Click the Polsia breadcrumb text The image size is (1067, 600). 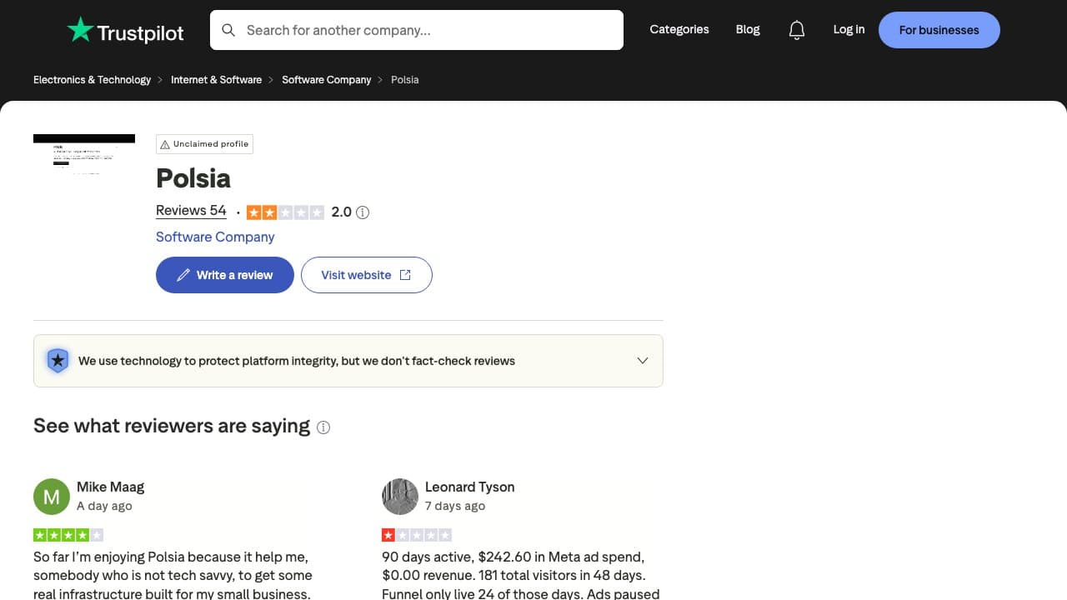405,80
